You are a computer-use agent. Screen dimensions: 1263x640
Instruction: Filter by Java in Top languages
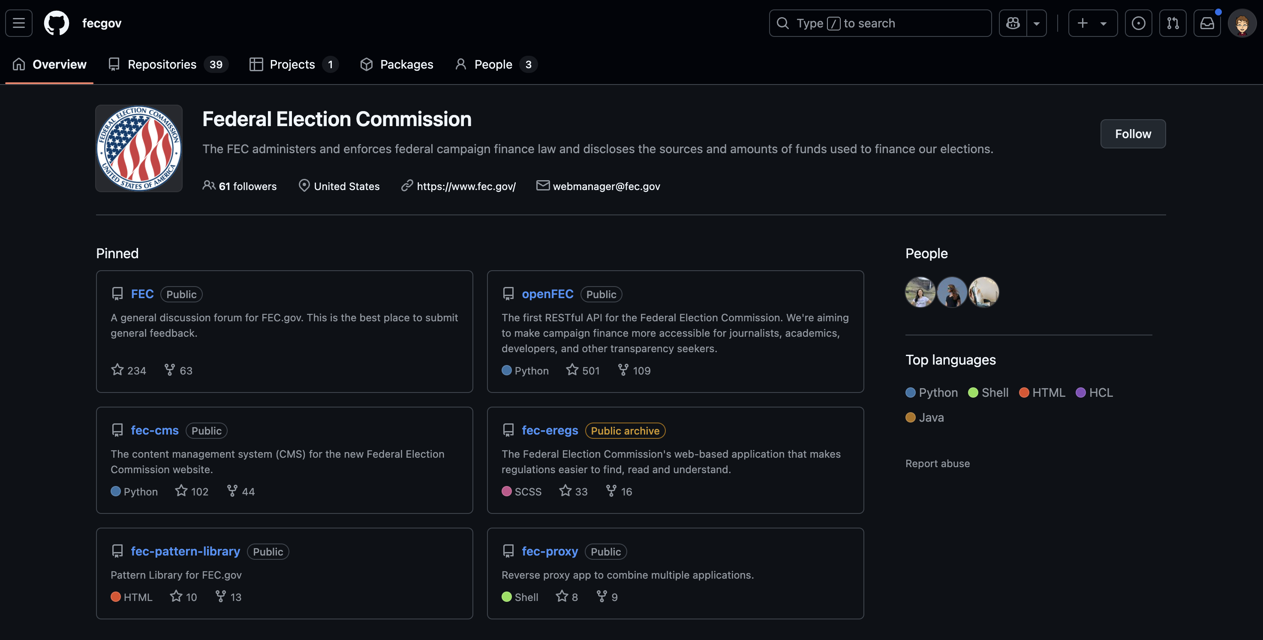tap(925, 417)
